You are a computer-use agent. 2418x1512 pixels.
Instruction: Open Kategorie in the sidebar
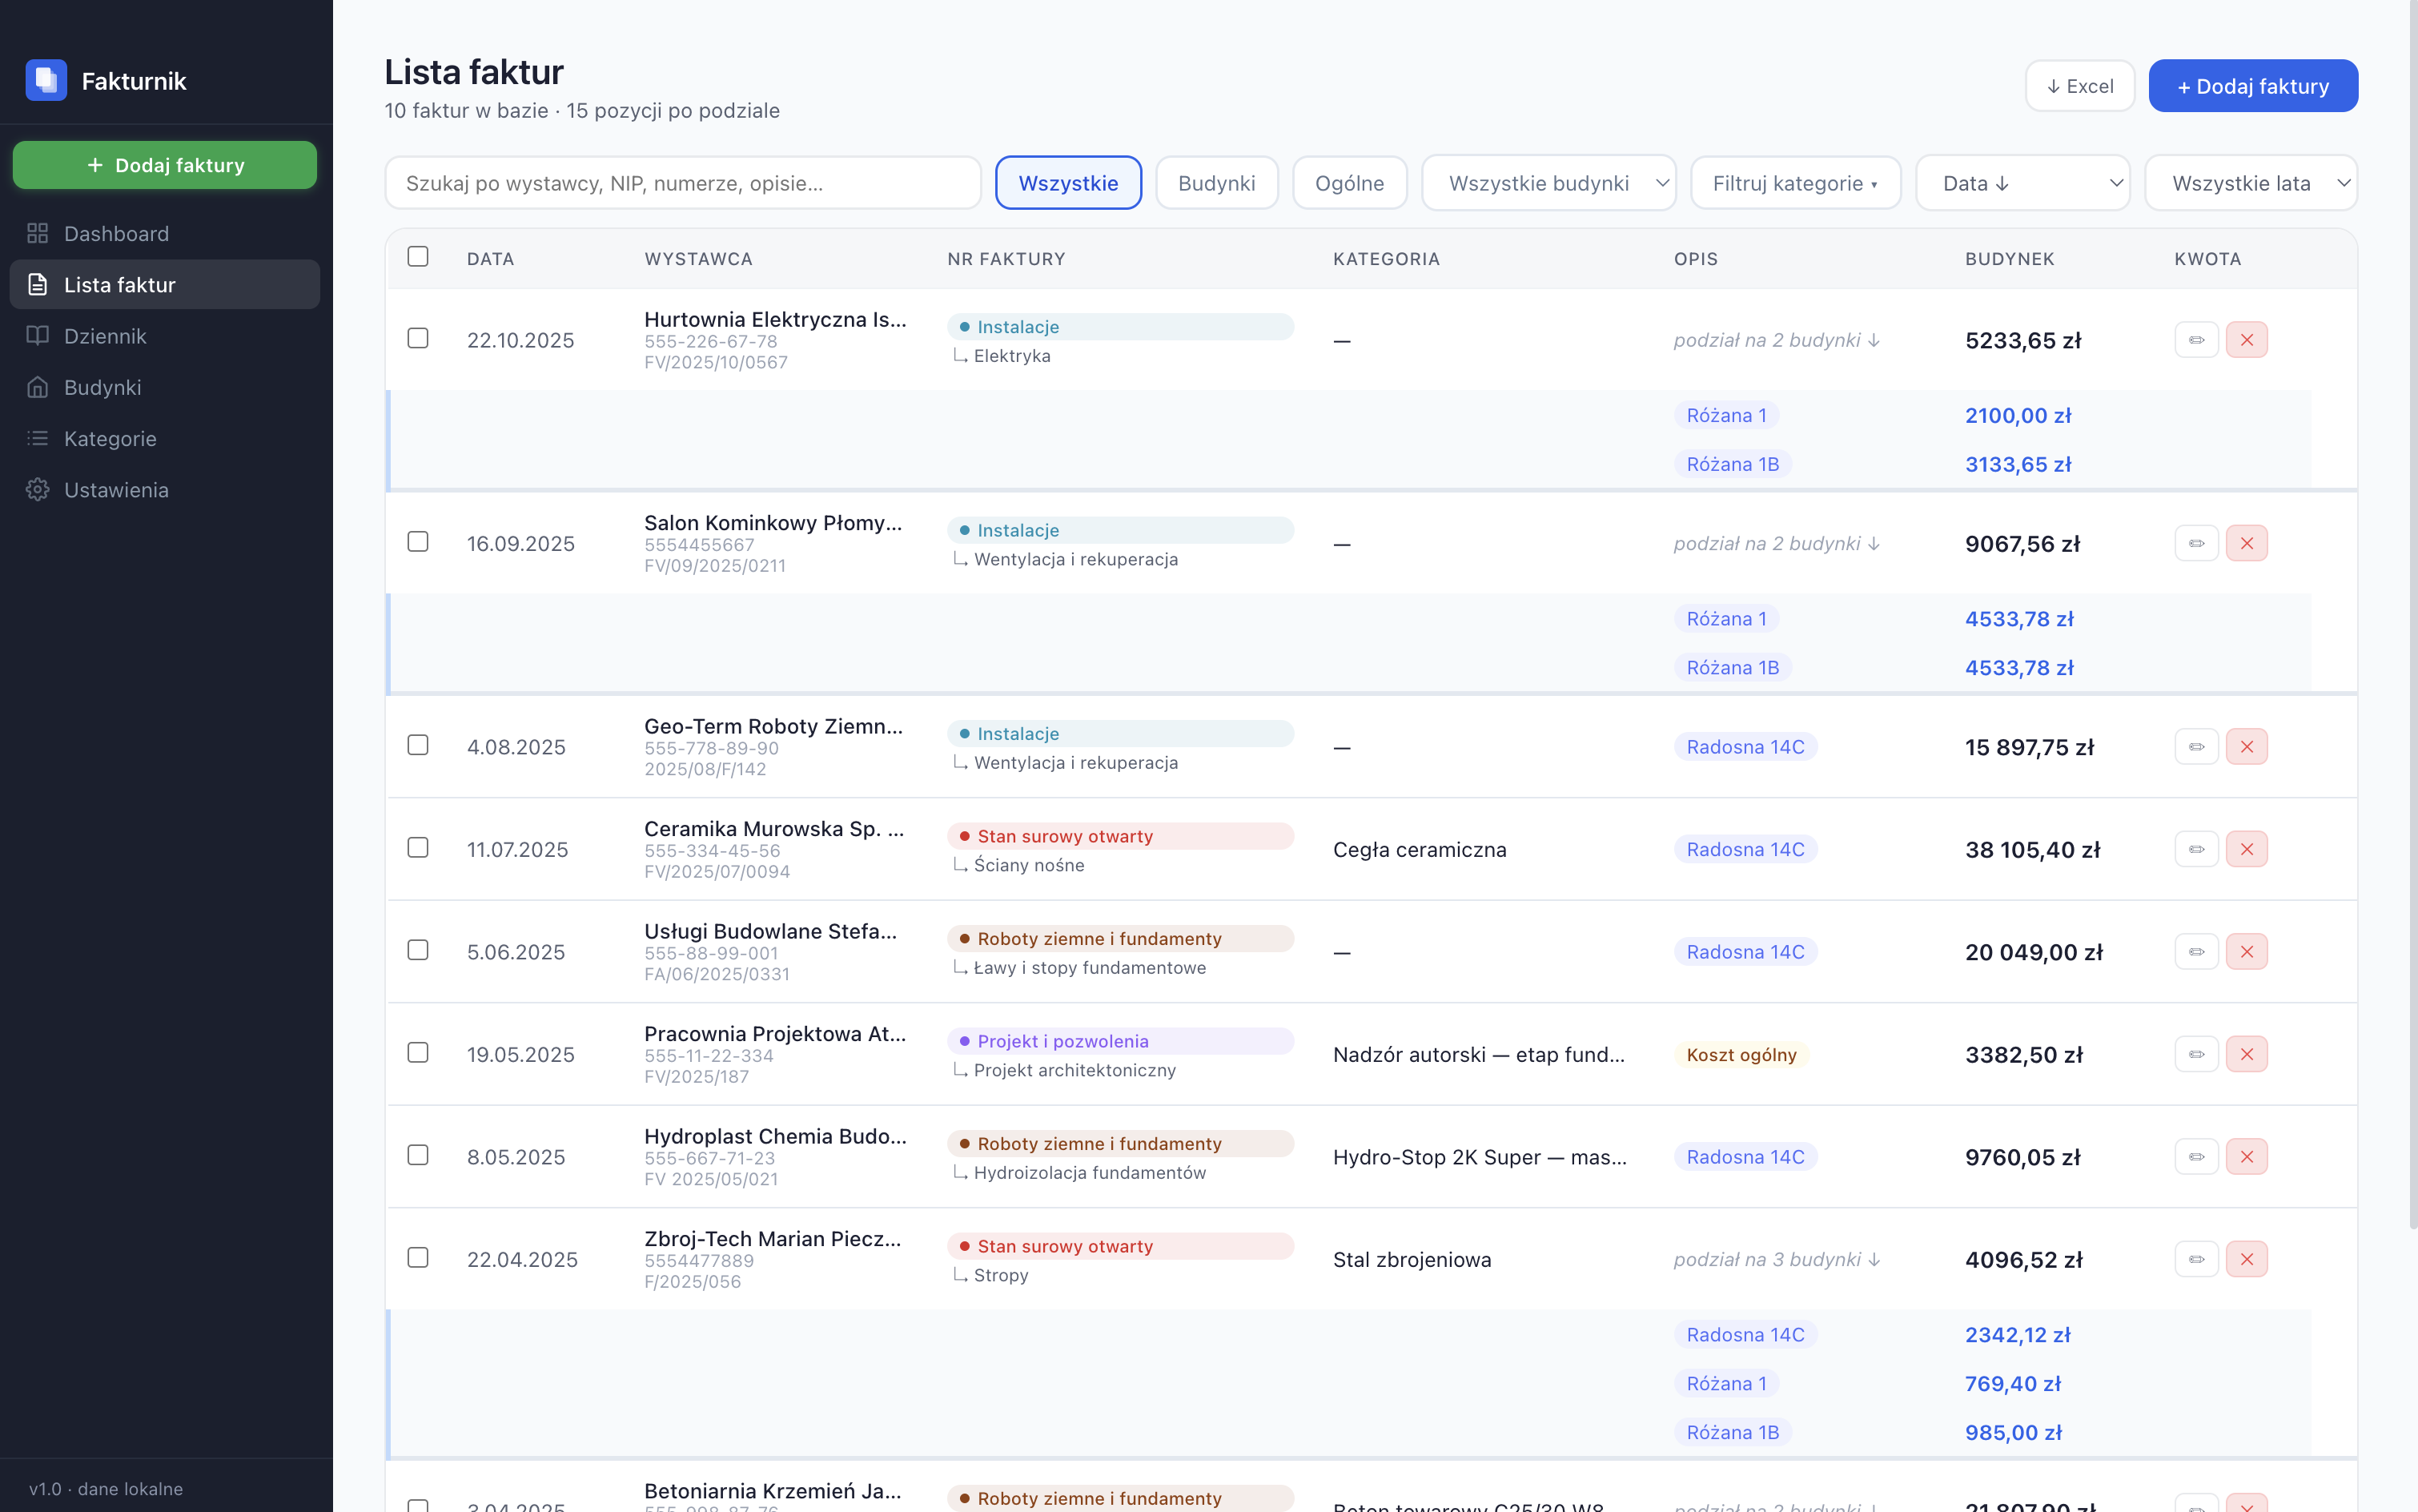click(165, 438)
